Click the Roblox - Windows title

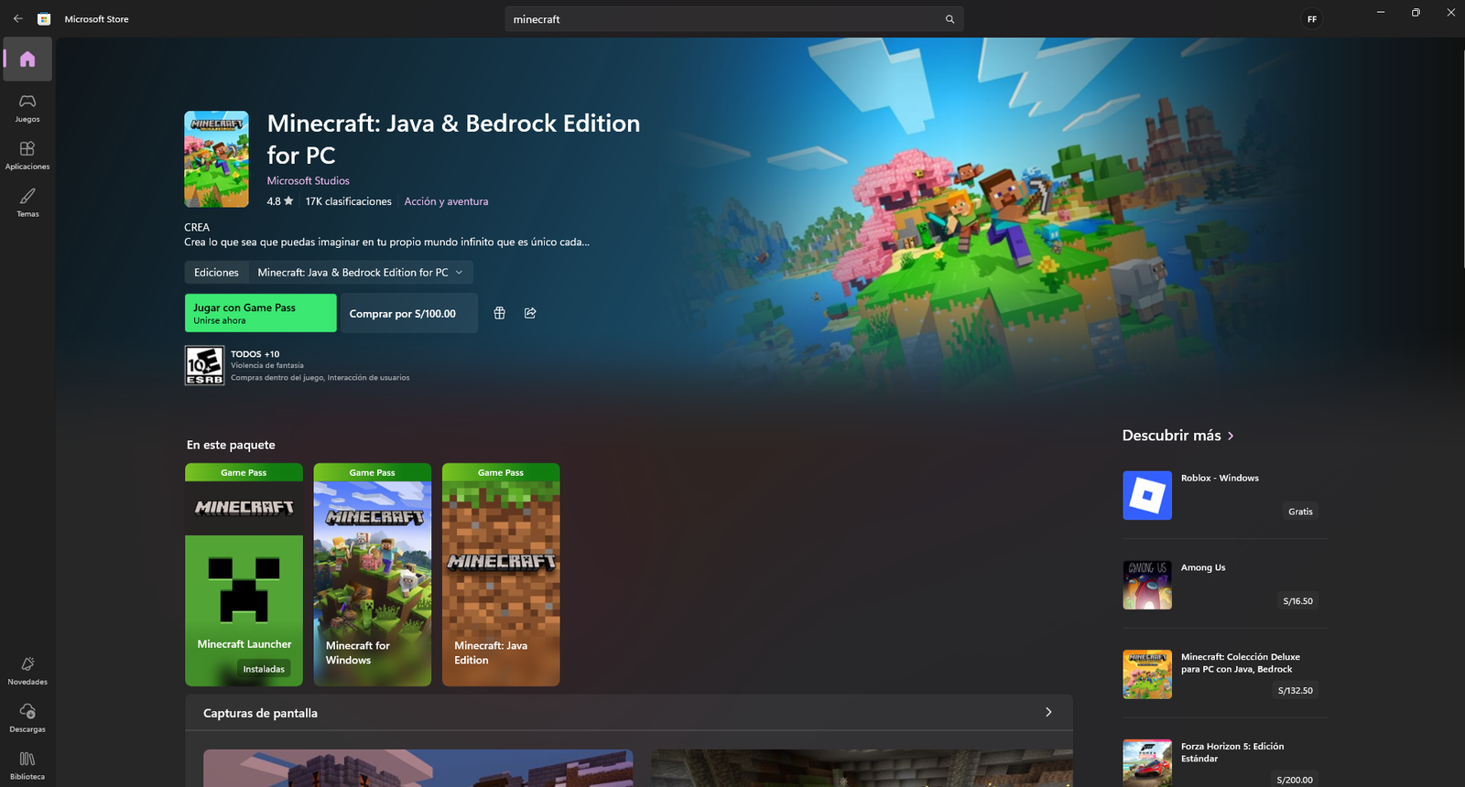(1220, 479)
